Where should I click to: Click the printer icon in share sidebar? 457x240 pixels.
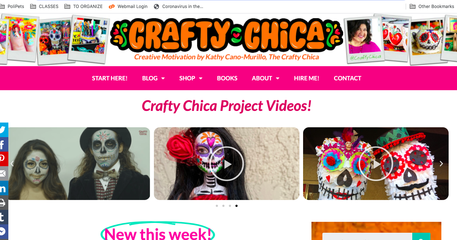pyautogui.click(x=4, y=203)
